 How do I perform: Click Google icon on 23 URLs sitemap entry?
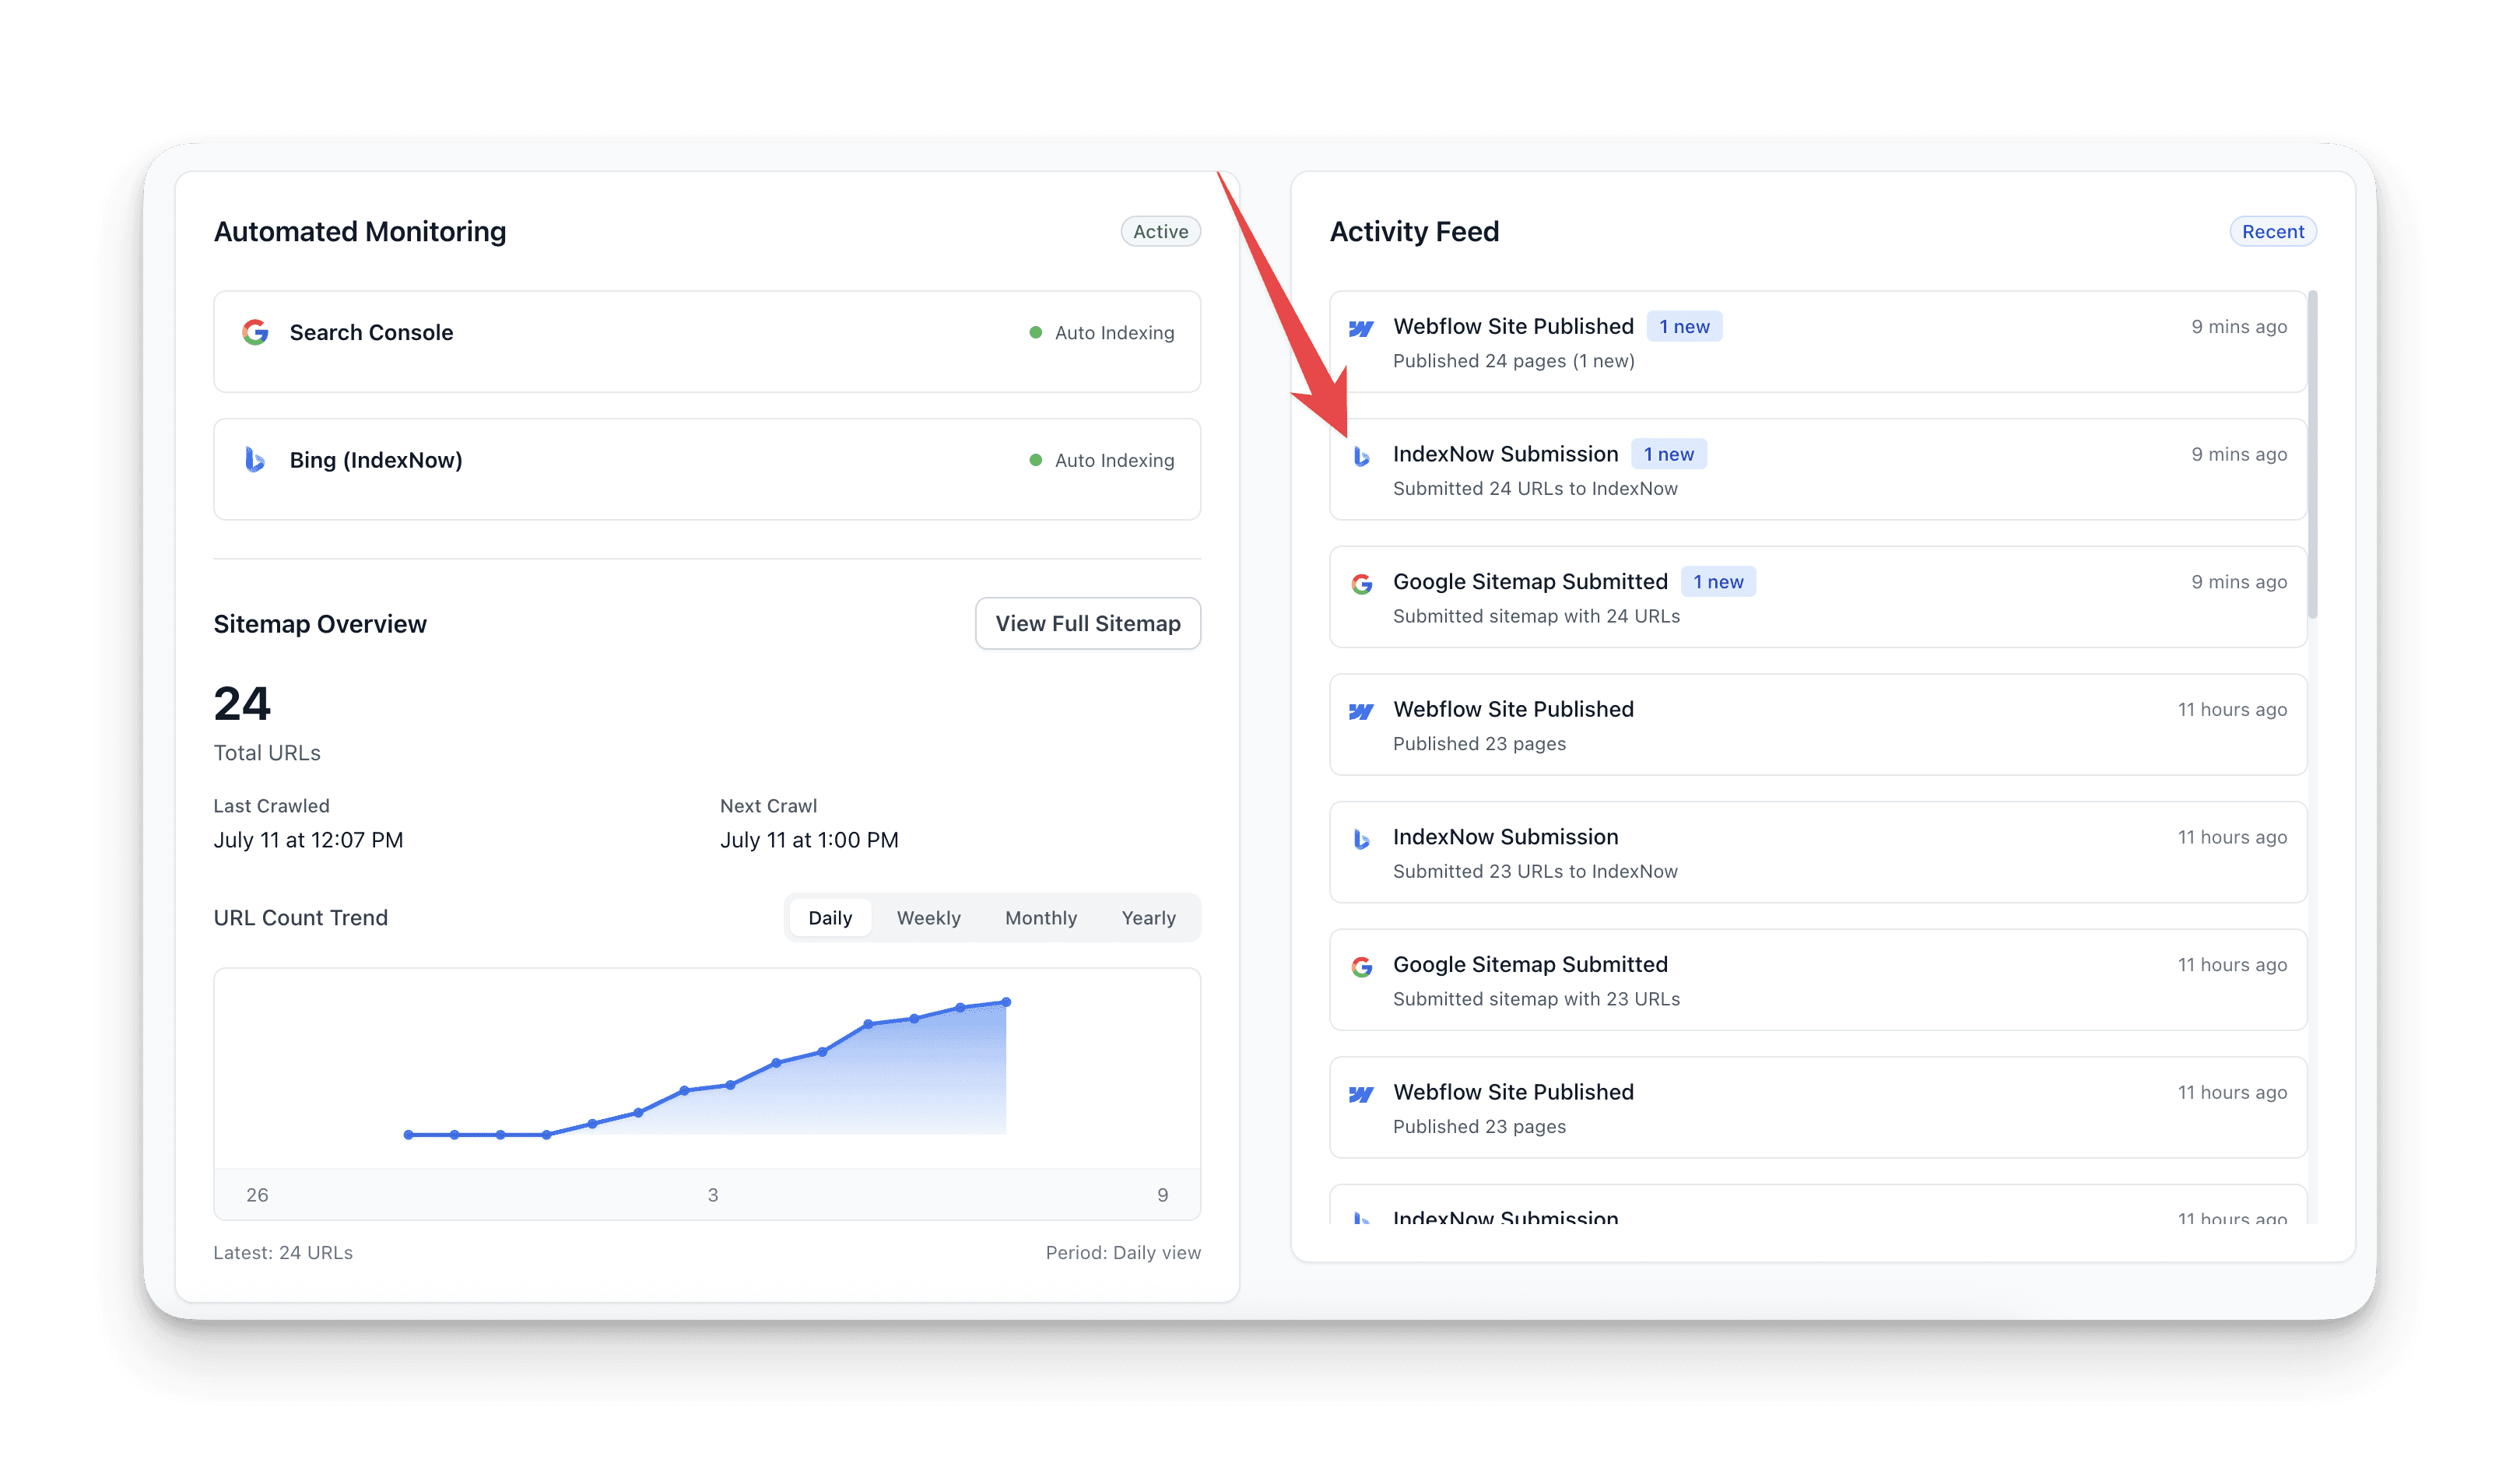pos(1361,967)
